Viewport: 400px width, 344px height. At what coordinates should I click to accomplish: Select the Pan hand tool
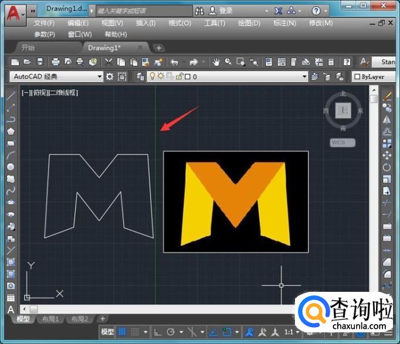[216, 62]
